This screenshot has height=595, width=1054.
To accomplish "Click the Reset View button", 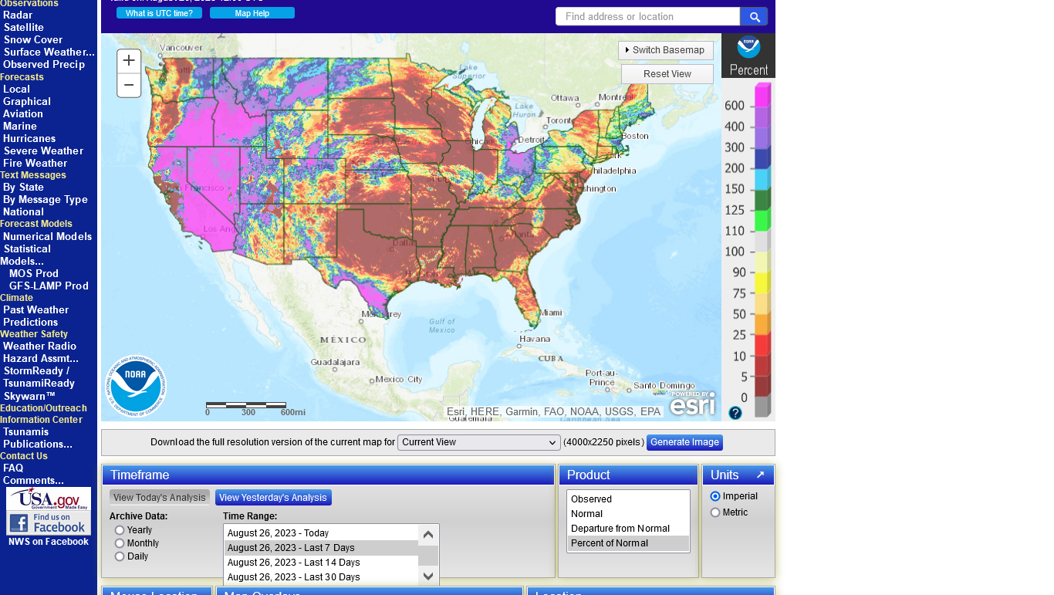I will [667, 74].
